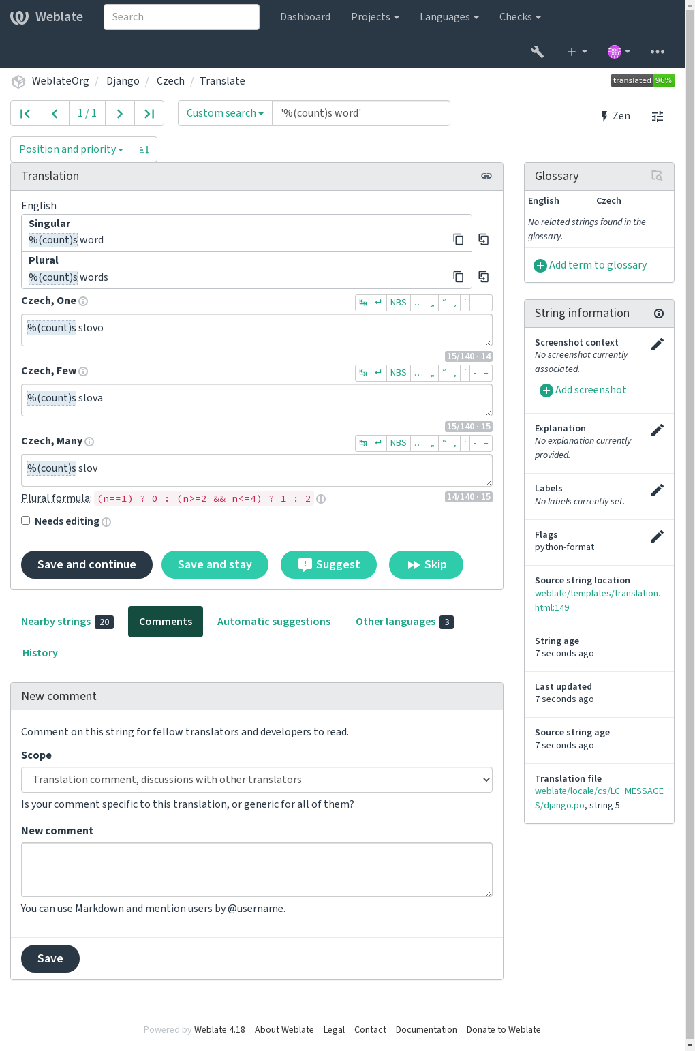Open the Position and priority dropdown

(71, 149)
